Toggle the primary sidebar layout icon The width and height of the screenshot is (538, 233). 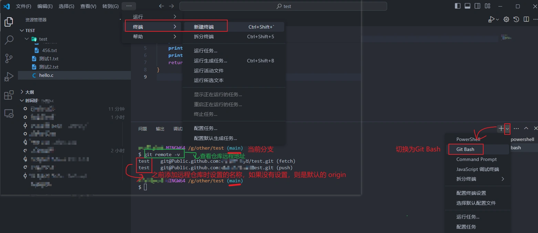point(458,6)
